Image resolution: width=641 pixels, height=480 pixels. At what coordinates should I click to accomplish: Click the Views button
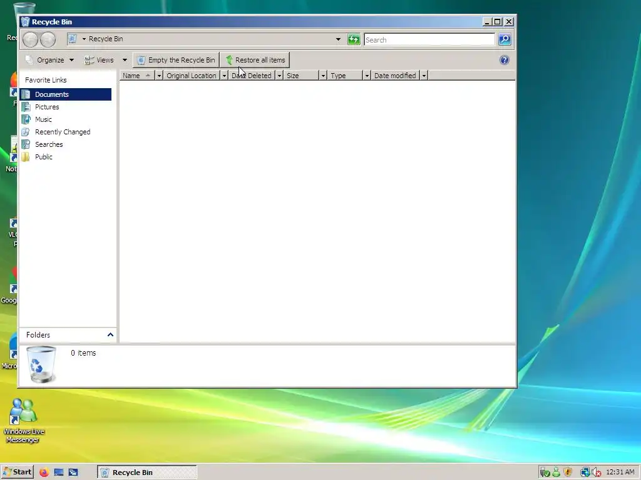point(100,60)
